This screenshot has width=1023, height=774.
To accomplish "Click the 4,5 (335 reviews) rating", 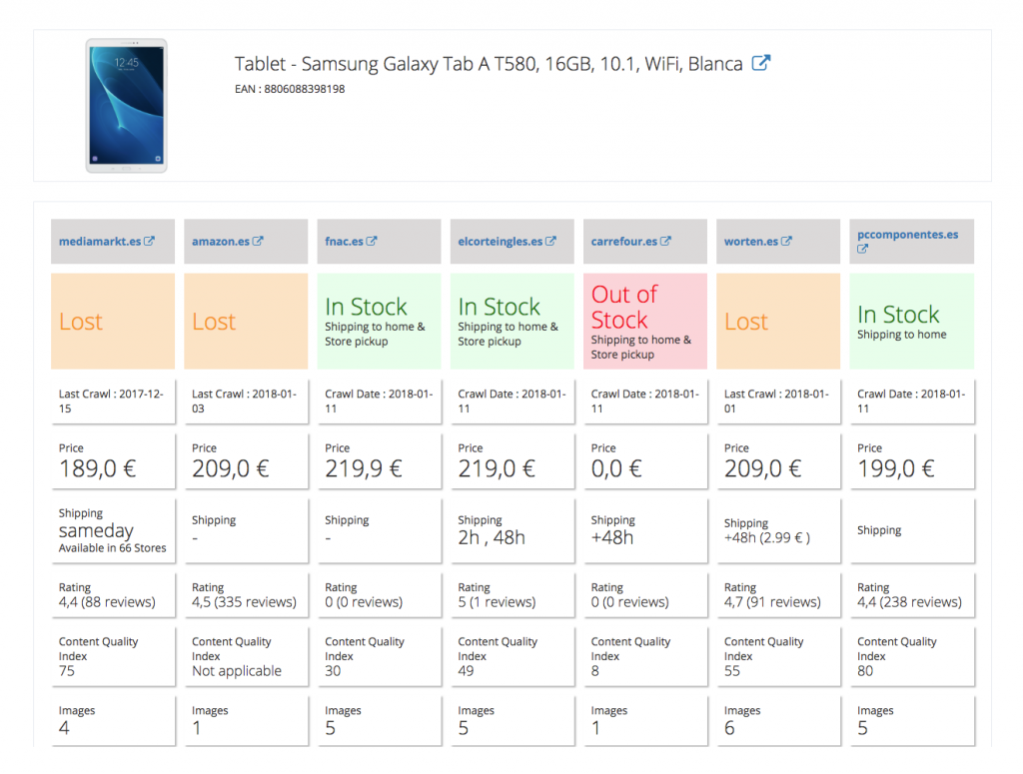I will point(244,602).
